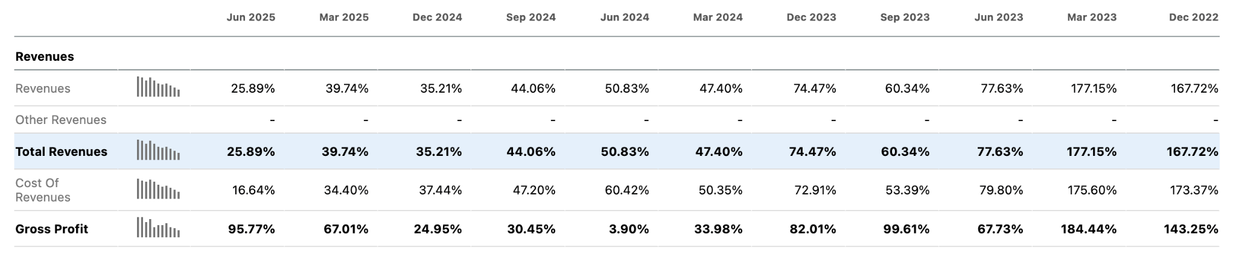Select the Mar 2024 column header

718,17
